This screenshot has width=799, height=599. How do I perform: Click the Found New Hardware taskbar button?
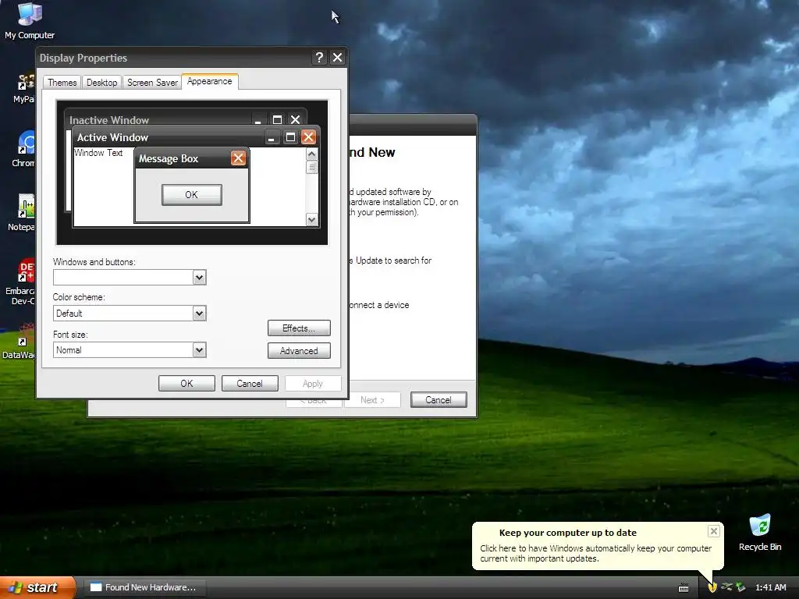coord(144,587)
